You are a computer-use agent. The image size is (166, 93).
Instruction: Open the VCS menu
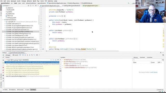coord(46,1)
